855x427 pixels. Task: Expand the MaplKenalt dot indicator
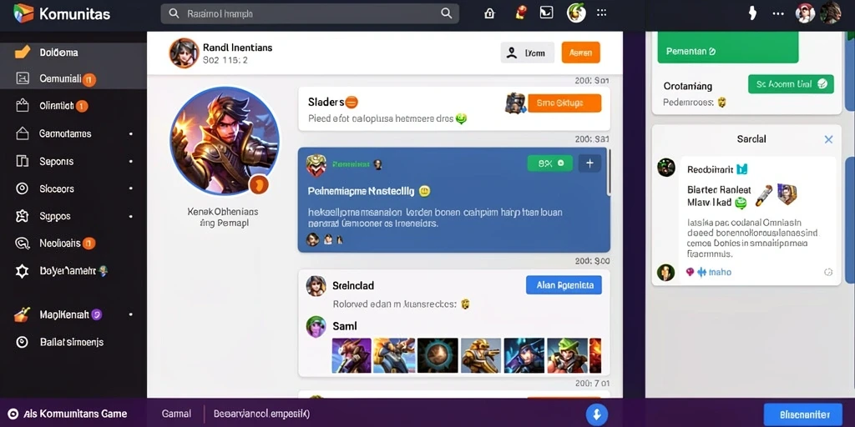click(x=131, y=314)
